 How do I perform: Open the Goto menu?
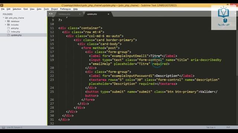[x=39, y=9]
